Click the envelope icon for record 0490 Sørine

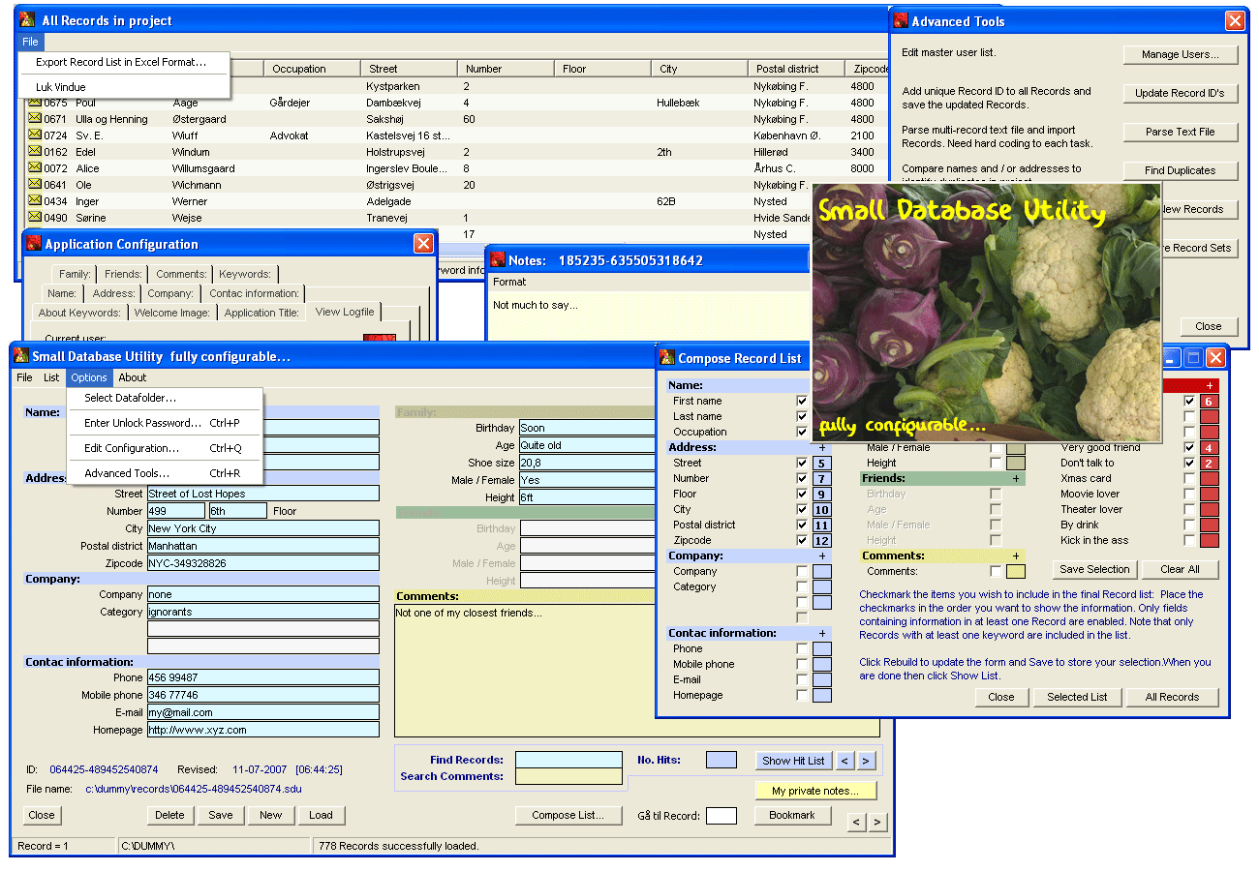[35, 218]
